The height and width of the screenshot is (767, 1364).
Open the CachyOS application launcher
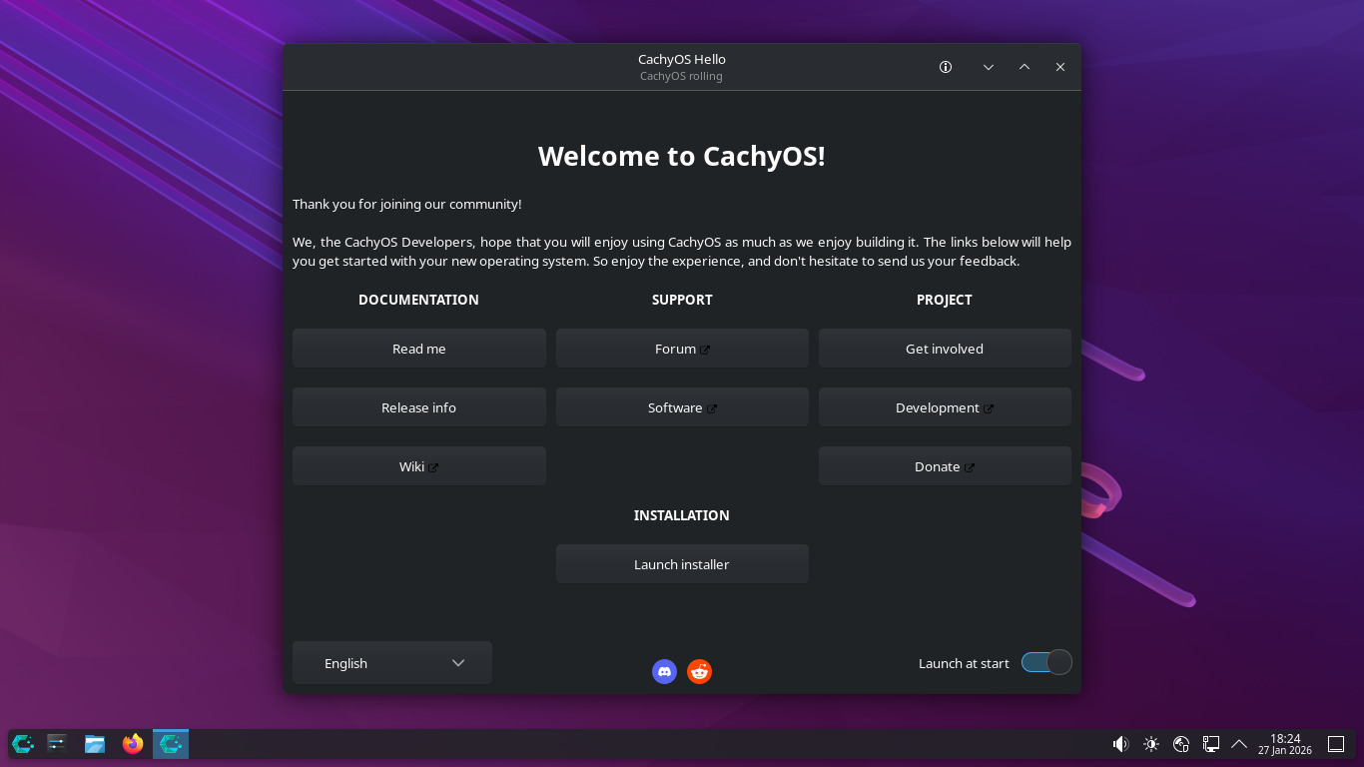coord(21,743)
